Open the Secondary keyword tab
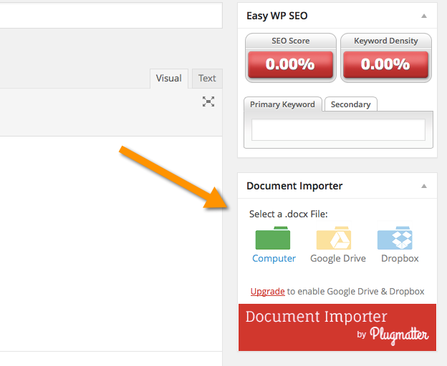Screen dimensions: 447x366 pyautogui.click(x=350, y=104)
